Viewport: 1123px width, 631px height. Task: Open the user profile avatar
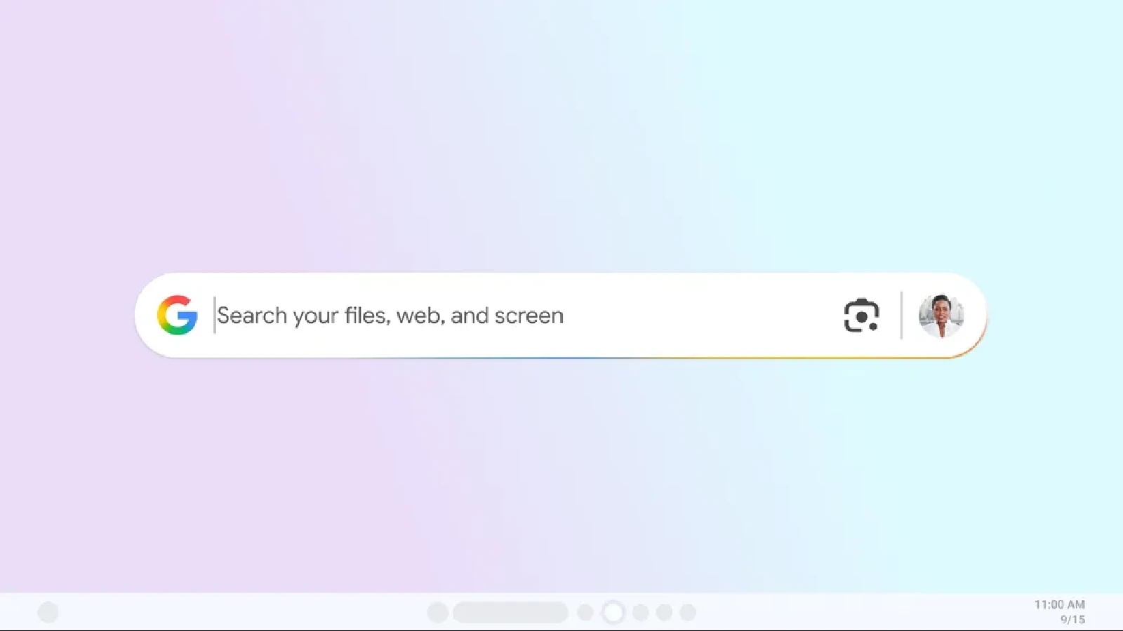pyautogui.click(x=941, y=316)
